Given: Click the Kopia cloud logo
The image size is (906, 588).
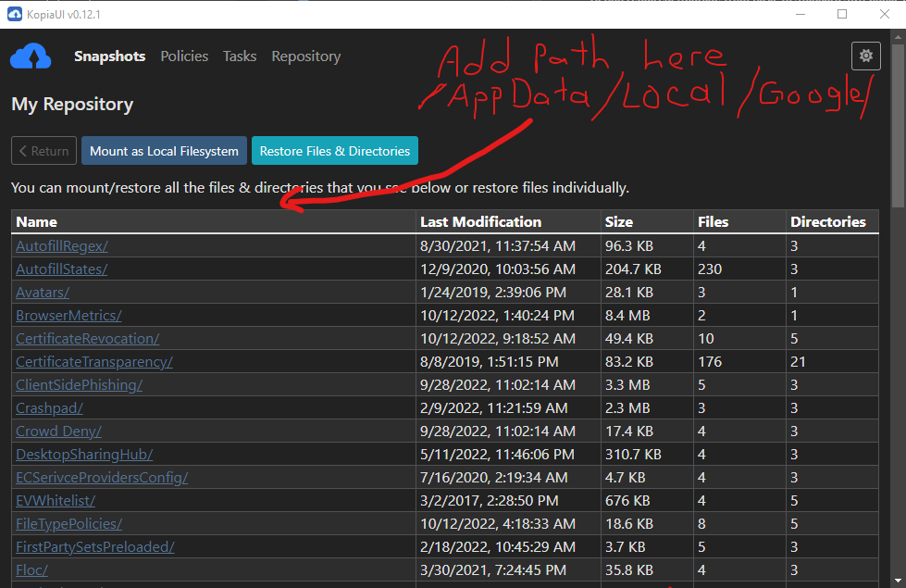Looking at the screenshot, I should (x=31, y=56).
